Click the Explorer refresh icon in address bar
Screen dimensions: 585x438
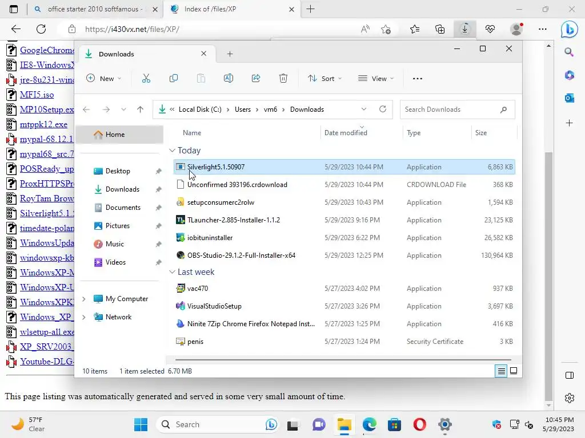(383, 109)
